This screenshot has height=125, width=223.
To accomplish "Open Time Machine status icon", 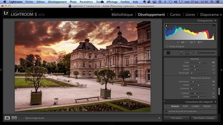I will pos(160,2).
